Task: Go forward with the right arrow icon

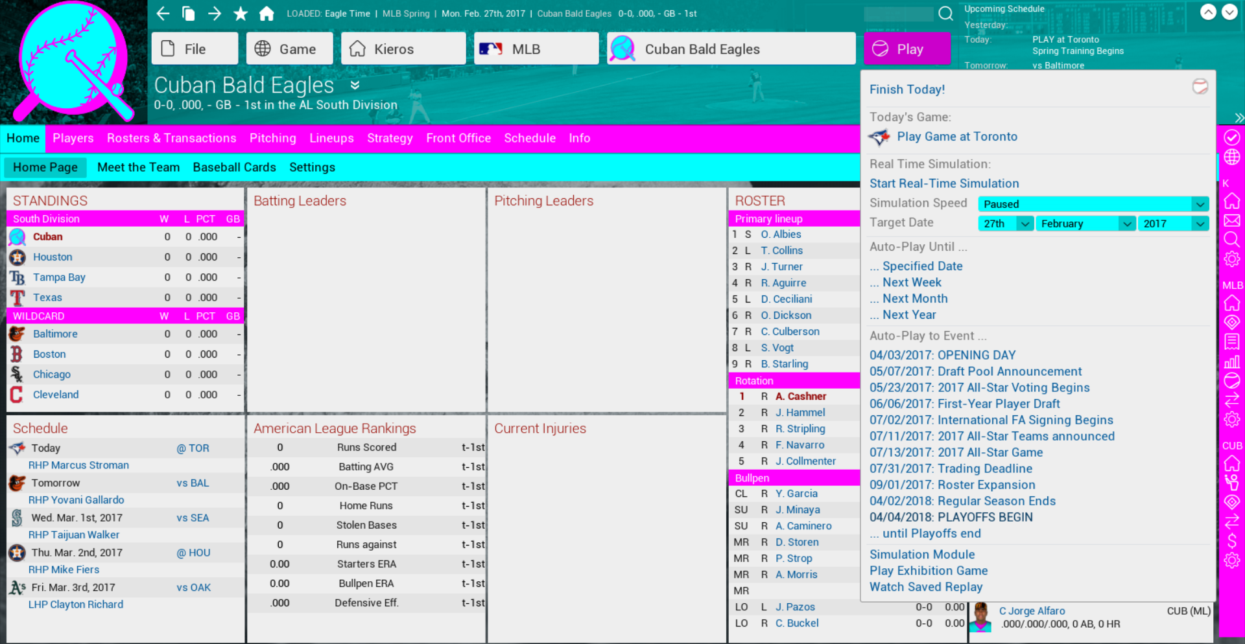Action: point(215,14)
